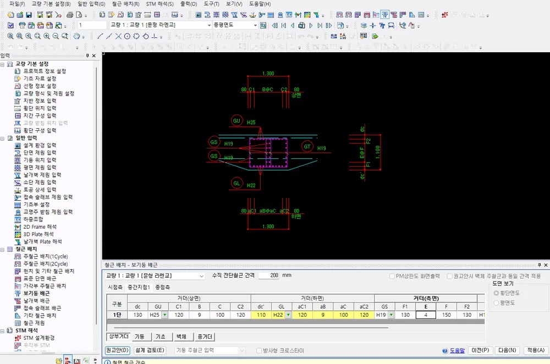Click the Main rebar 1Cycle toolbar icon
This screenshot has width=550, height=364.
click(x=339, y=15)
